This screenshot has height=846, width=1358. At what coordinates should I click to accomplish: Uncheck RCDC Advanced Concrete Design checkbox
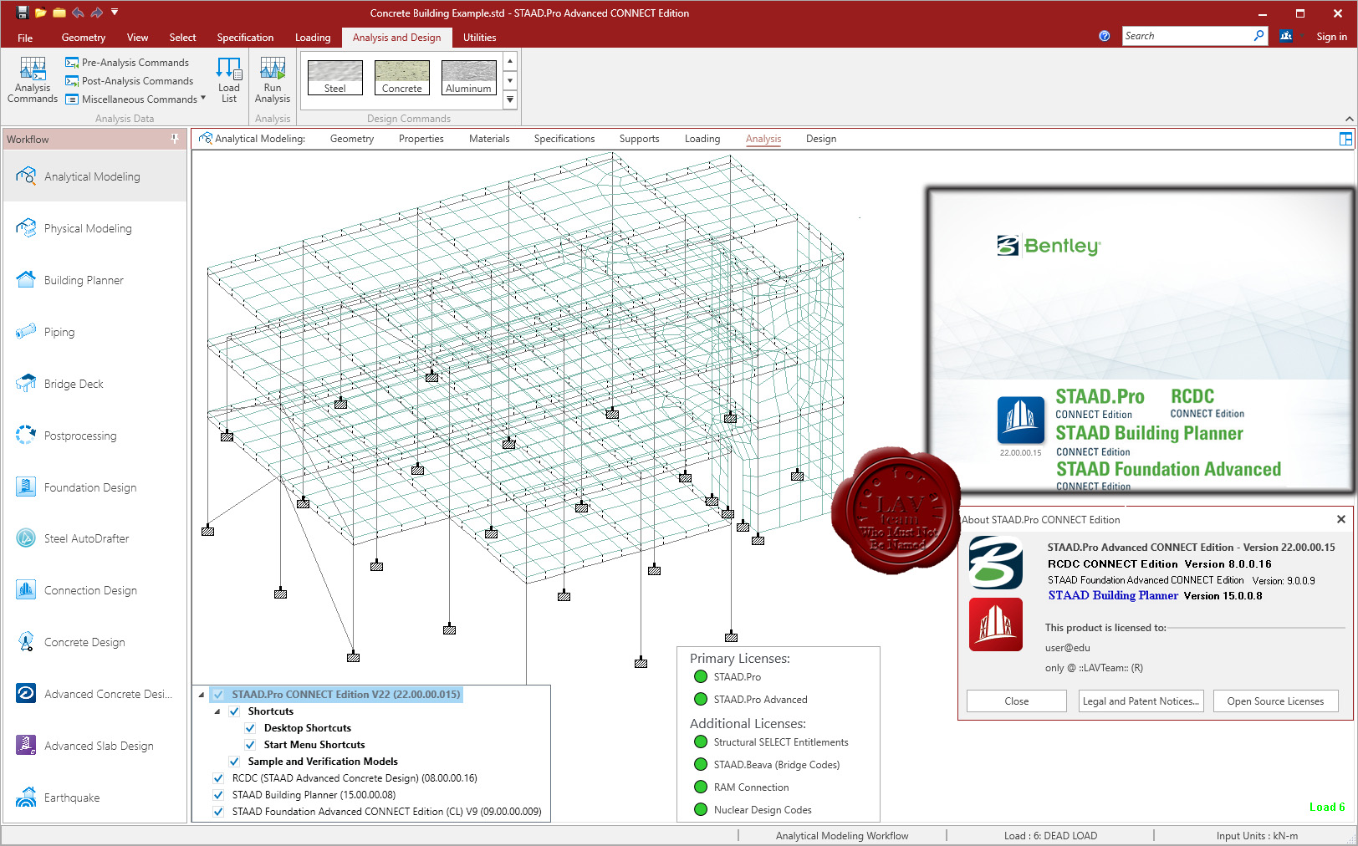point(218,778)
